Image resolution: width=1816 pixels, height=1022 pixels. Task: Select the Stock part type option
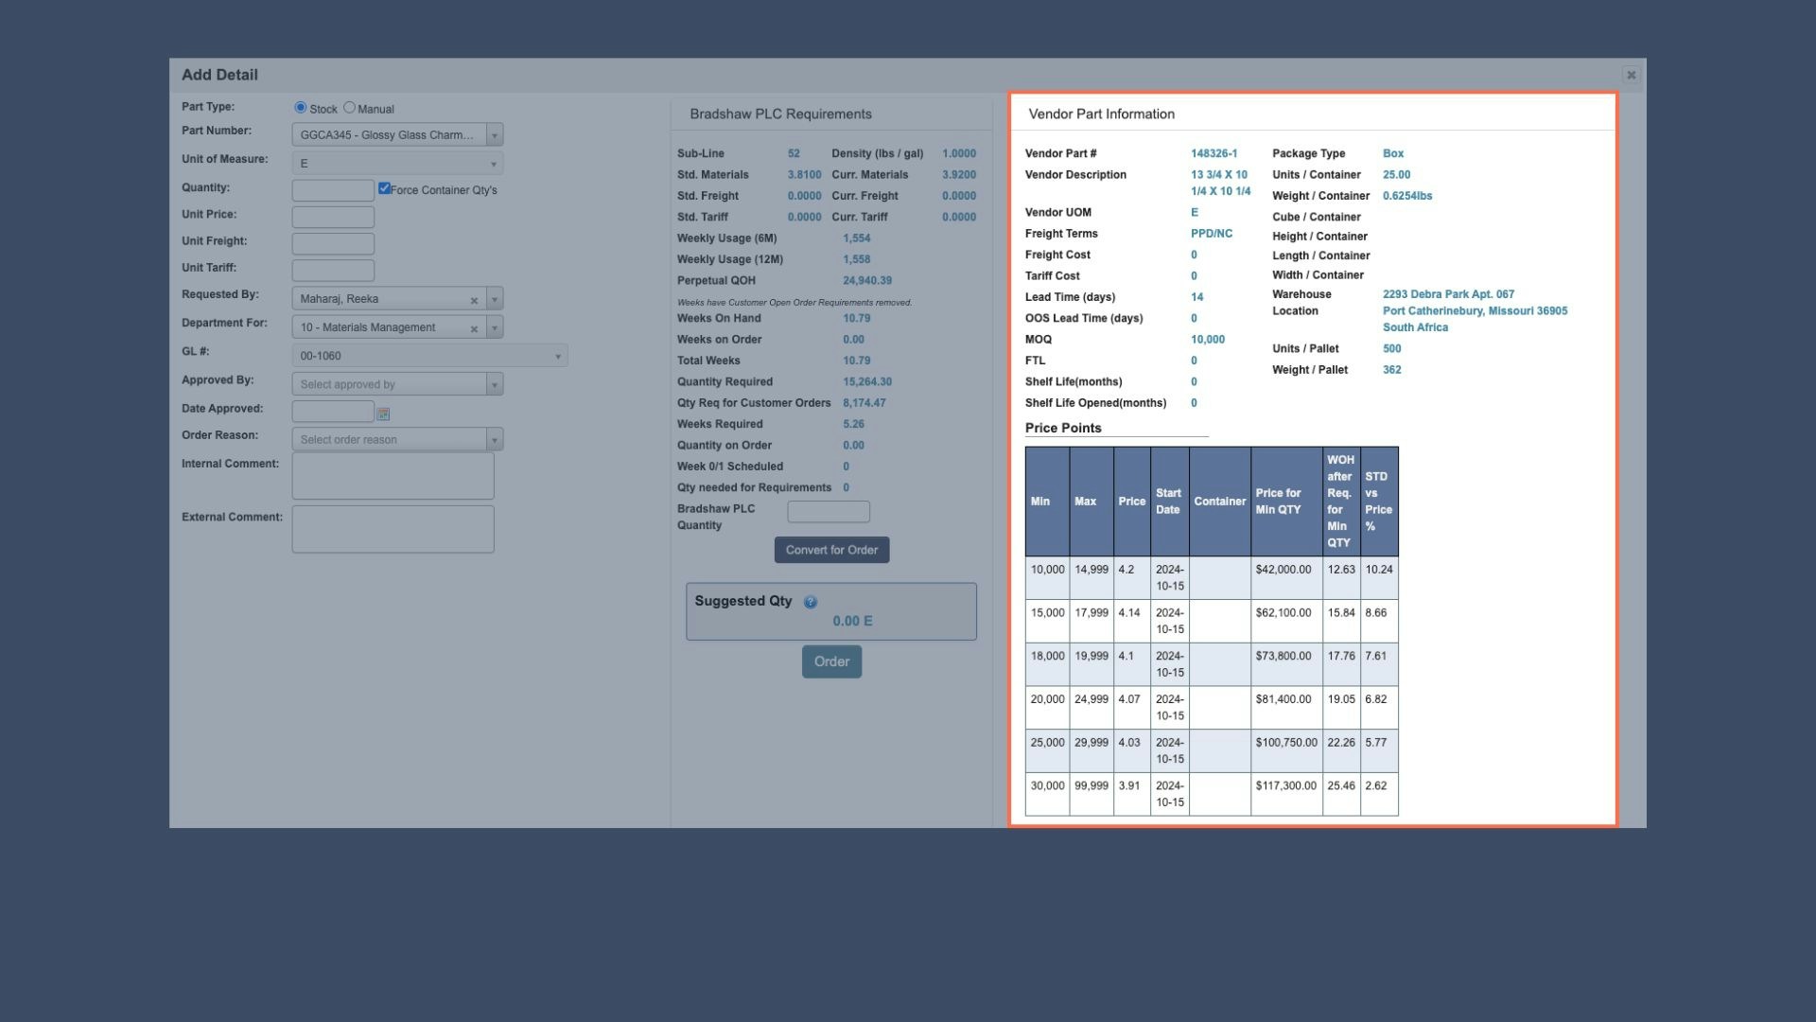click(301, 108)
